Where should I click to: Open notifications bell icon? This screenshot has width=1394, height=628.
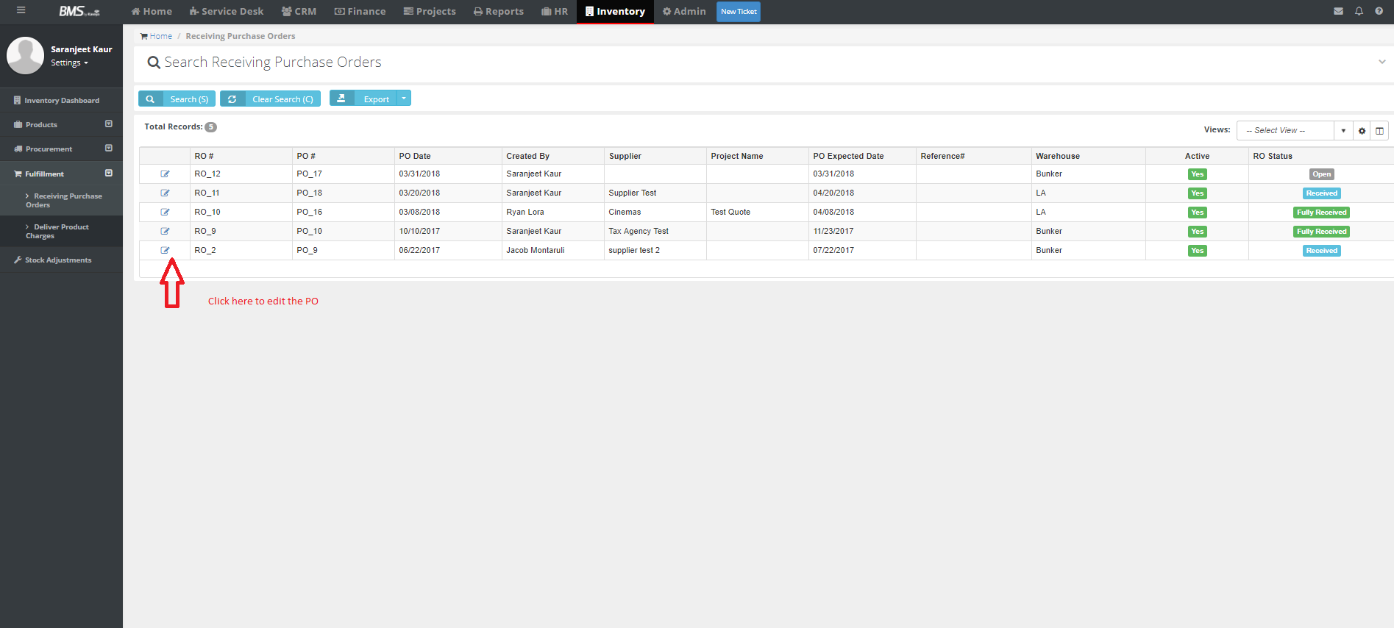coord(1359,11)
